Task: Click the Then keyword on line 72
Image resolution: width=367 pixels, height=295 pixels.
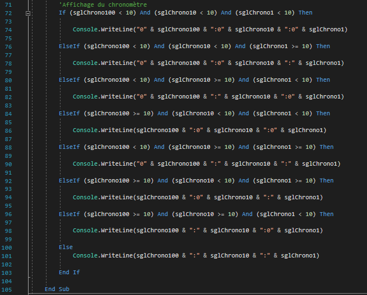Action: click(x=305, y=13)
